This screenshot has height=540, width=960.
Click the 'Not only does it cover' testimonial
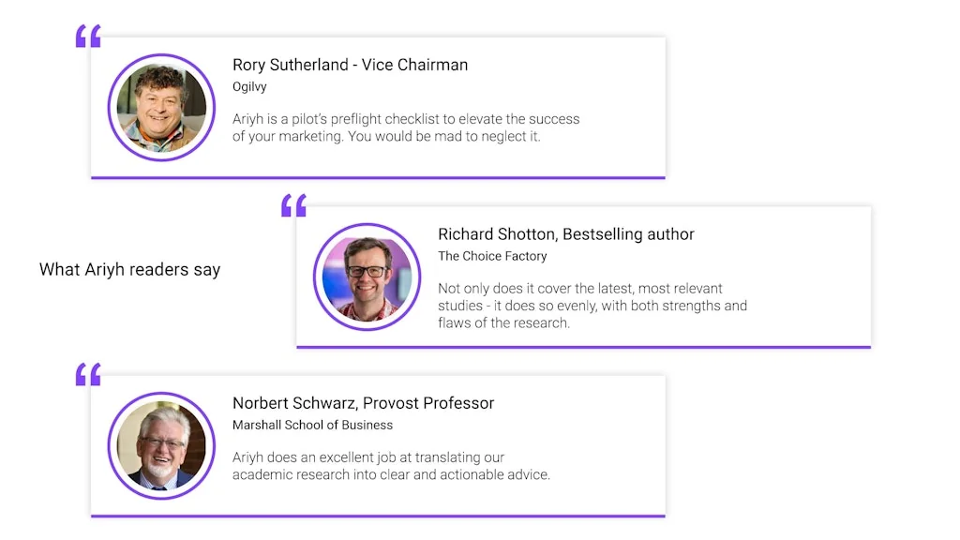tap(592, 306)
